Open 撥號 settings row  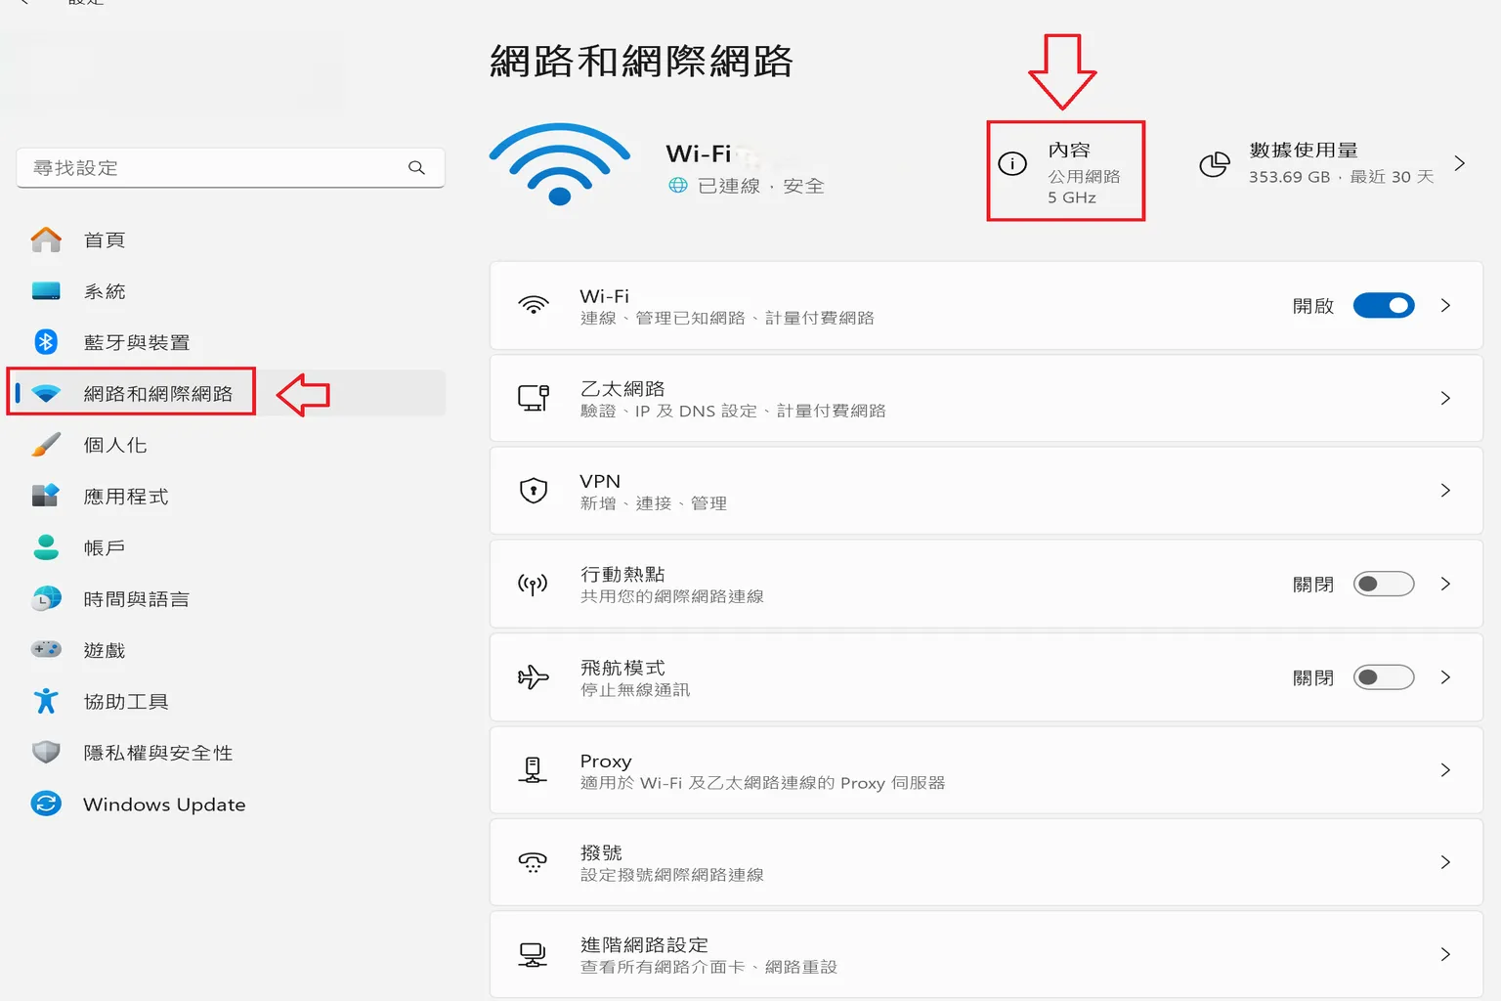(x=986, y=862)
